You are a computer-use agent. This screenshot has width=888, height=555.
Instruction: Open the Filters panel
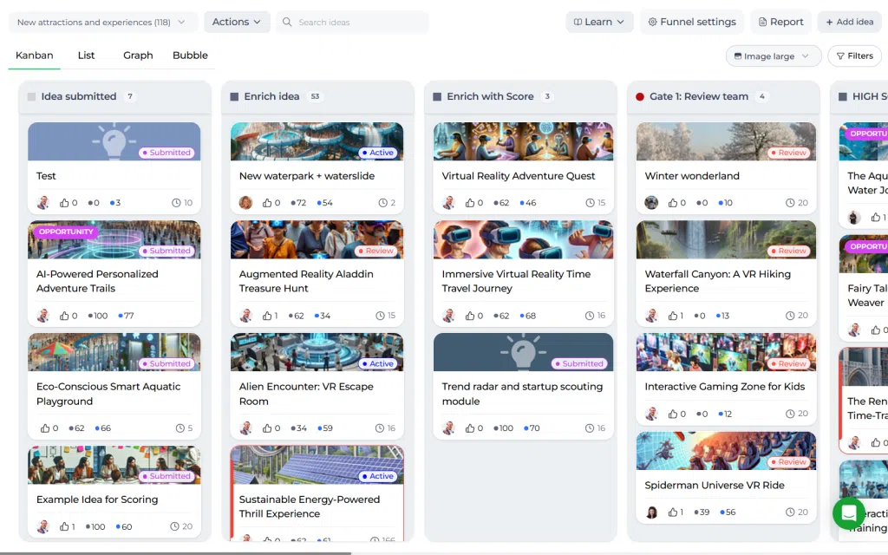854,56
